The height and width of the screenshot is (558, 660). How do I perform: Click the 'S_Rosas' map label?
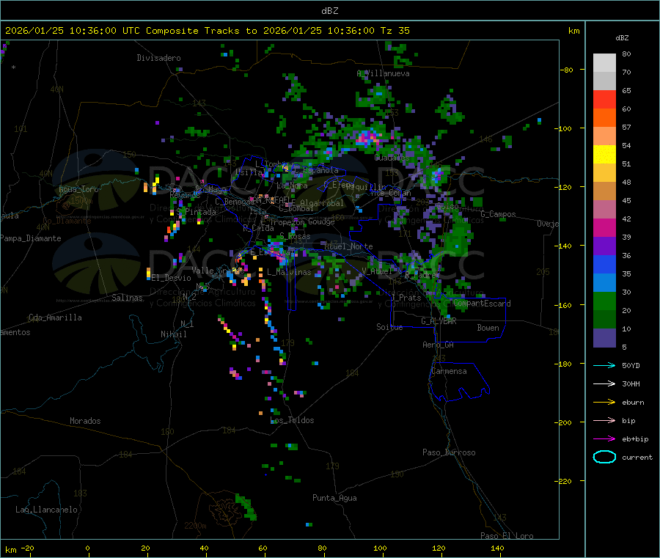click(x=295, y=237)
